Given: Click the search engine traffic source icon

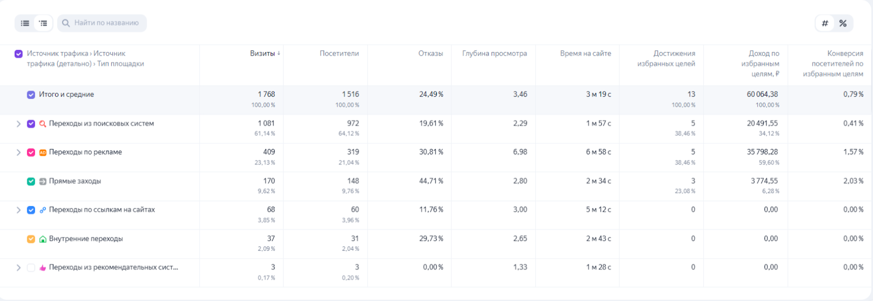Looking at the screenshot, I should pyautogui.click(x=43, y=124).
